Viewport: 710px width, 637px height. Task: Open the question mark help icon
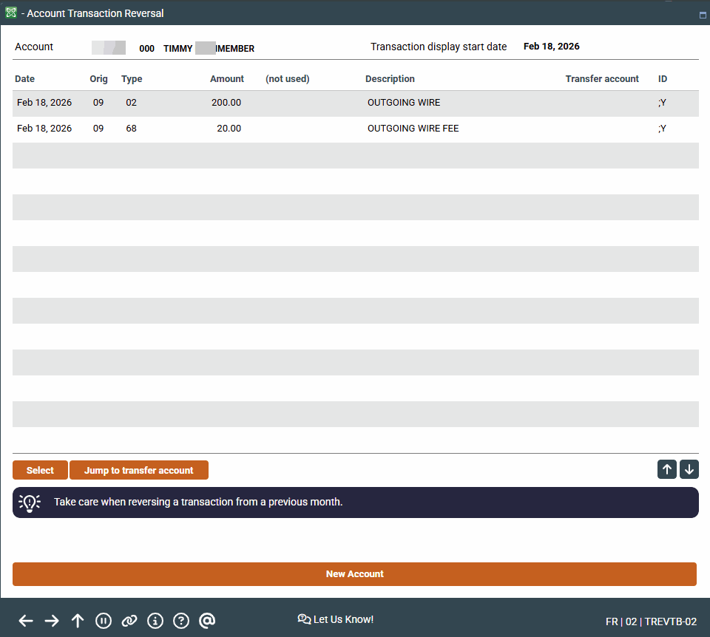[181, 621]
